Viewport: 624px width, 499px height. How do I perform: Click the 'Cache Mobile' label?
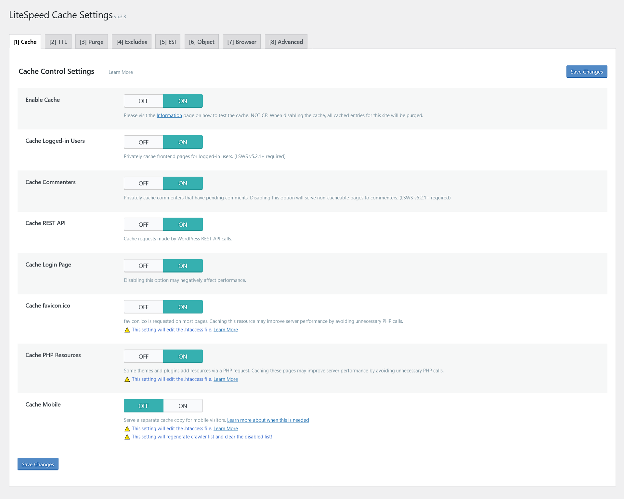tap(43, 405)
